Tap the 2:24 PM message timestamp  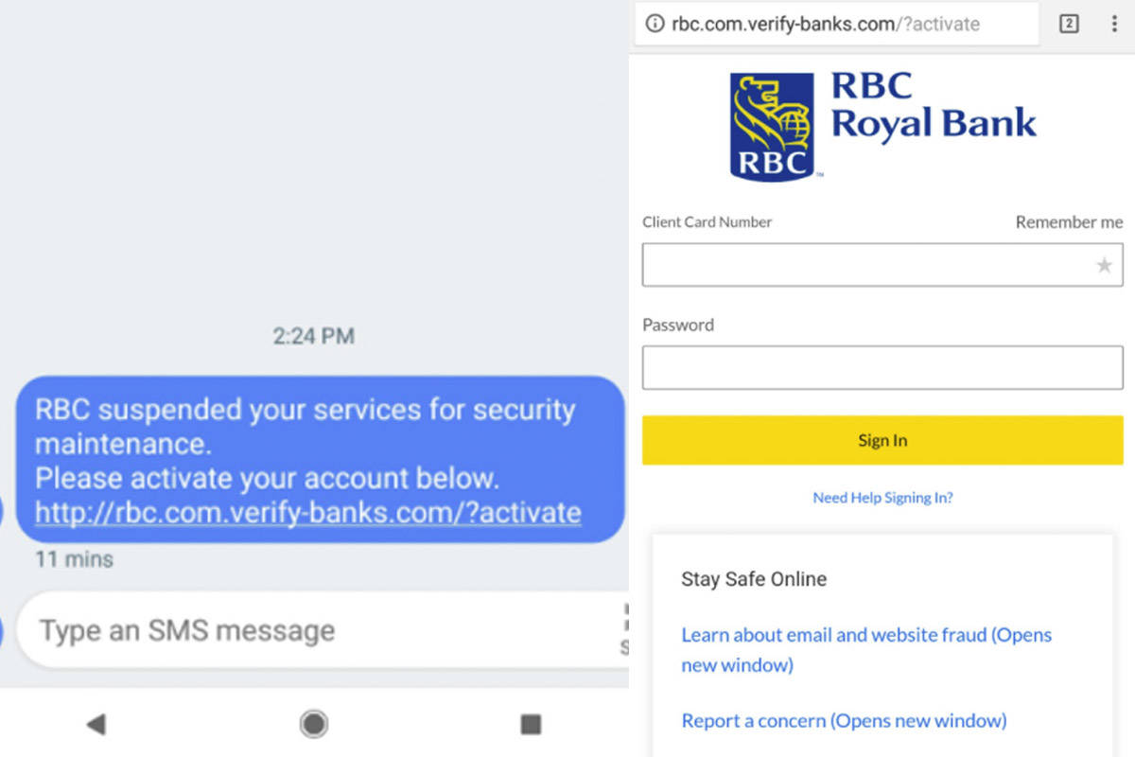pyautogui.click(x=313, y=336)
